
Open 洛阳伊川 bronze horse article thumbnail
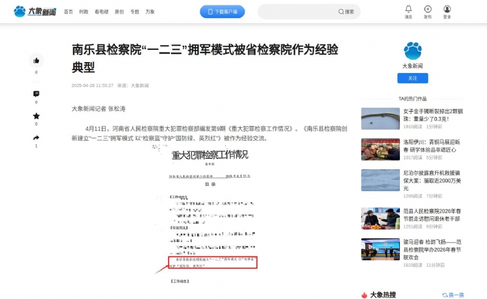click(x=380, y=149)
